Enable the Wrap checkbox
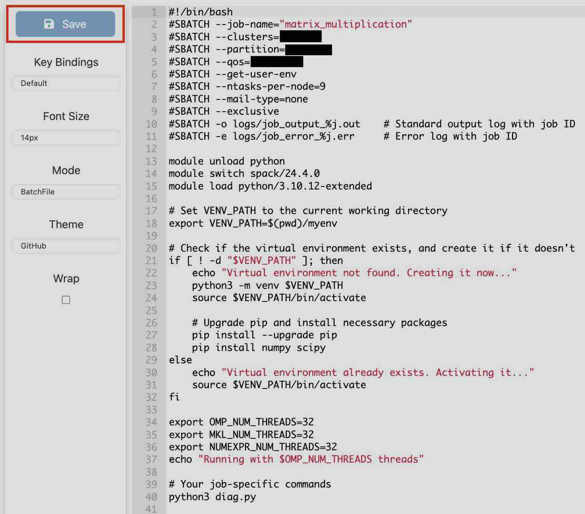The height and width of the screenshot is (514, 585). point(66,300)
